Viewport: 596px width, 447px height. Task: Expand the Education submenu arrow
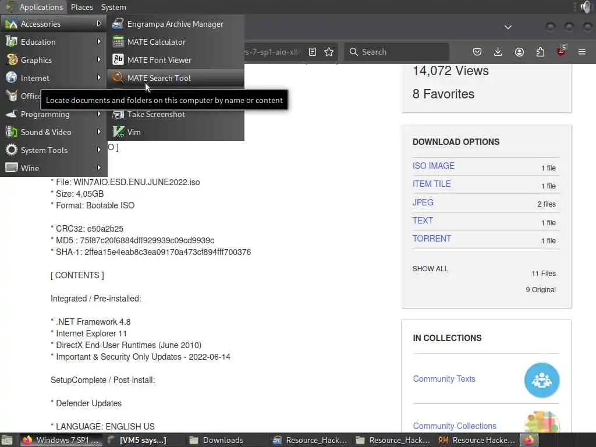pos(99,41)
